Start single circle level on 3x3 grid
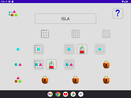131x98 pixels. pos(39,49)
